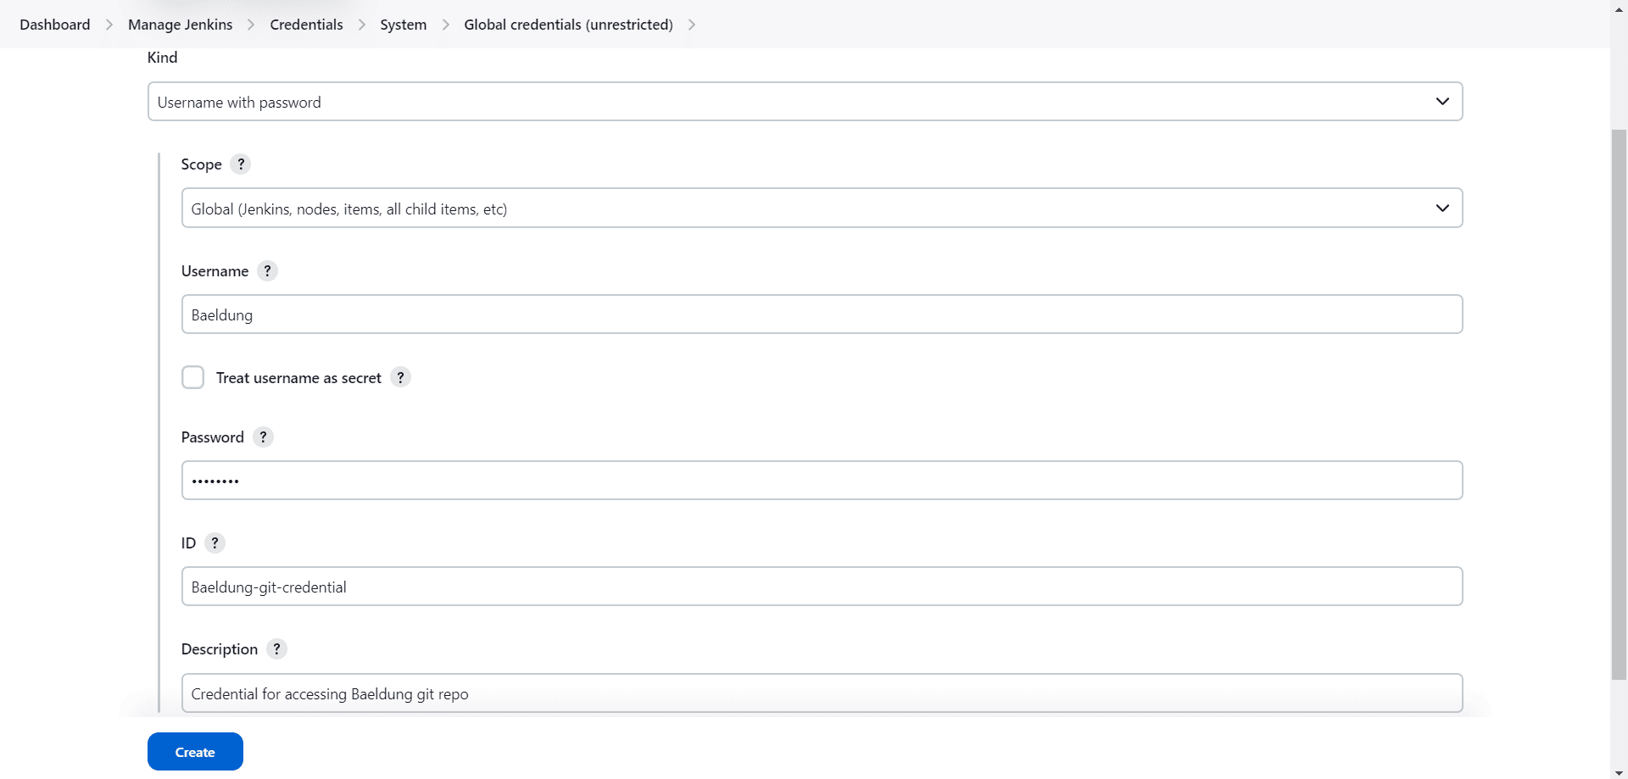Focus the Description input field
The width and height of the screenshot is (1628, 779).
coord(822,693)
